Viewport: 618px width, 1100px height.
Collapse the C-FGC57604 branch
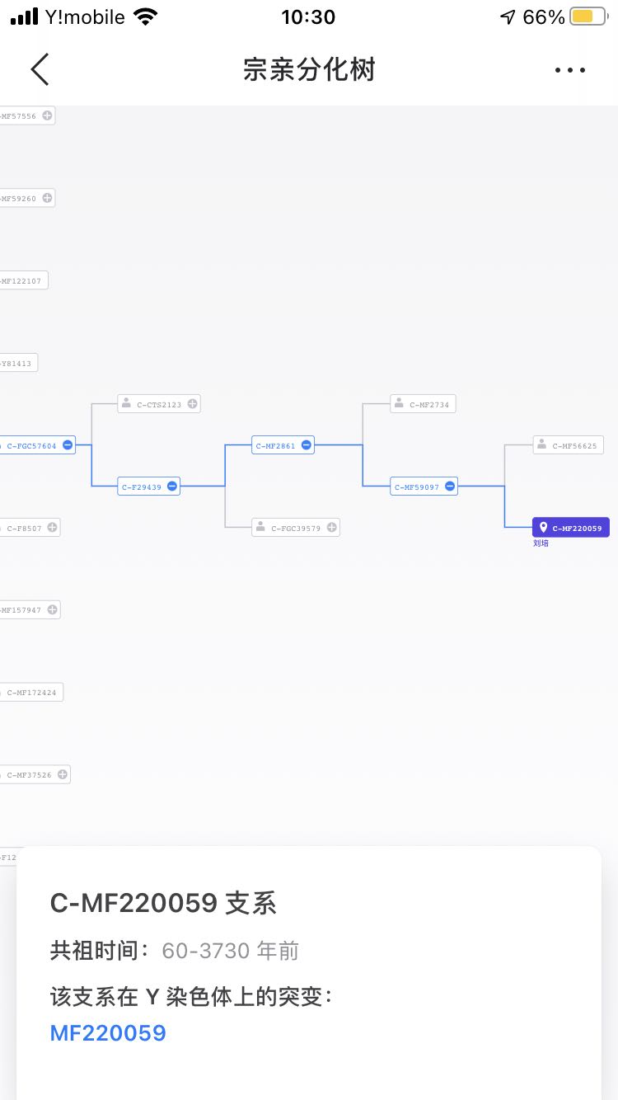click(68, 445)
